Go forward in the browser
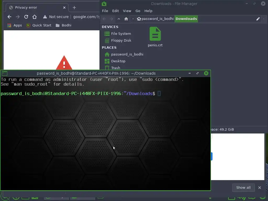268x201 pixels. pos(18,17)
